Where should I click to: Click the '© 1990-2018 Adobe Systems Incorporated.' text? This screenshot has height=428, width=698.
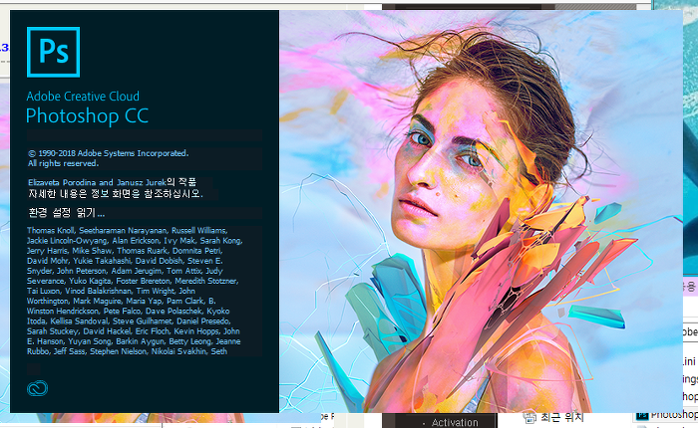[108, 153]
